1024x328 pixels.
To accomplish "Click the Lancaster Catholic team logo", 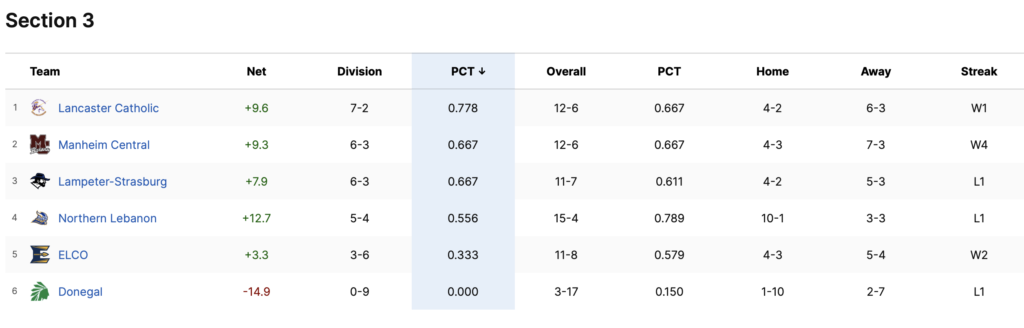I will 40,108.
